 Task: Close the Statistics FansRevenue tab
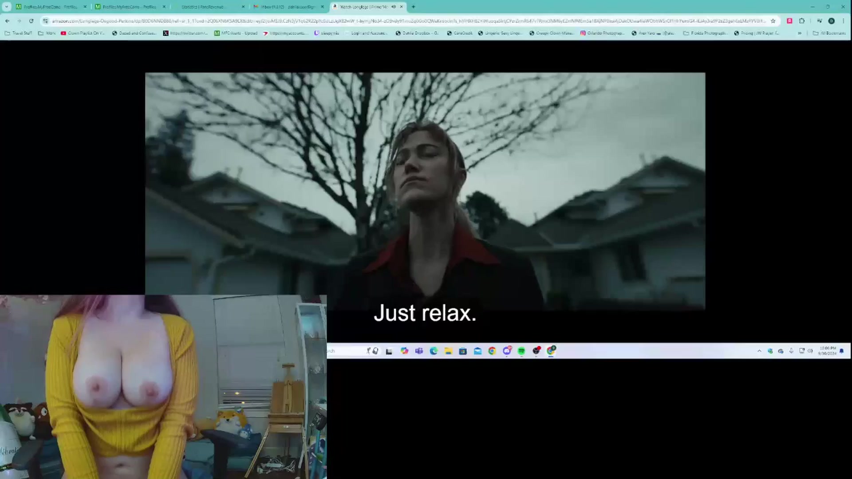pos(243,7)
